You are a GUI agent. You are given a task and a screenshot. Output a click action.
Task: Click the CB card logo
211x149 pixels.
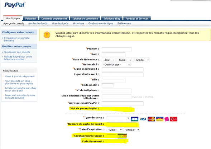click(x=134, y=119)
